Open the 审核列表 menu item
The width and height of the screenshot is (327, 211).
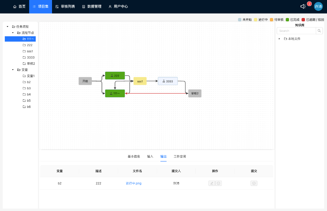click(65, 6)
